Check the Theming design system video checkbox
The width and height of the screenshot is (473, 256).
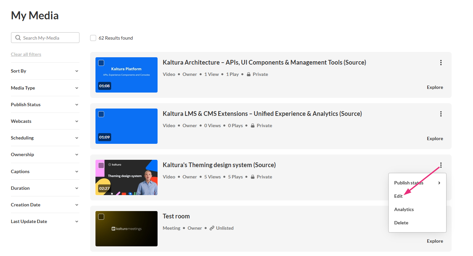[101, 165]
